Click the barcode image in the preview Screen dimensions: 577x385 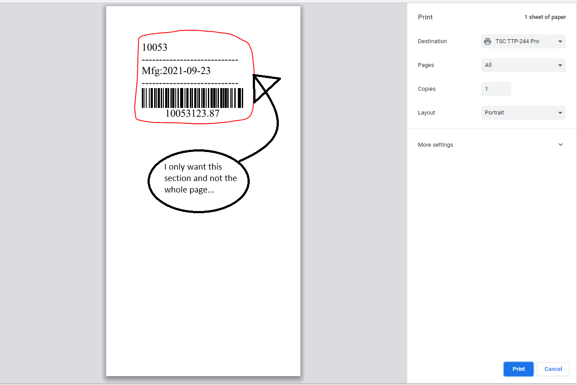coord(192,98)
